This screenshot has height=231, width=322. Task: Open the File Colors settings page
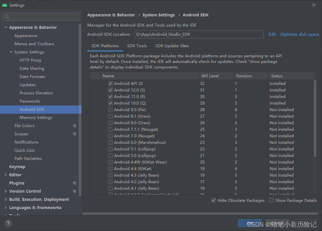pos(25,125)
